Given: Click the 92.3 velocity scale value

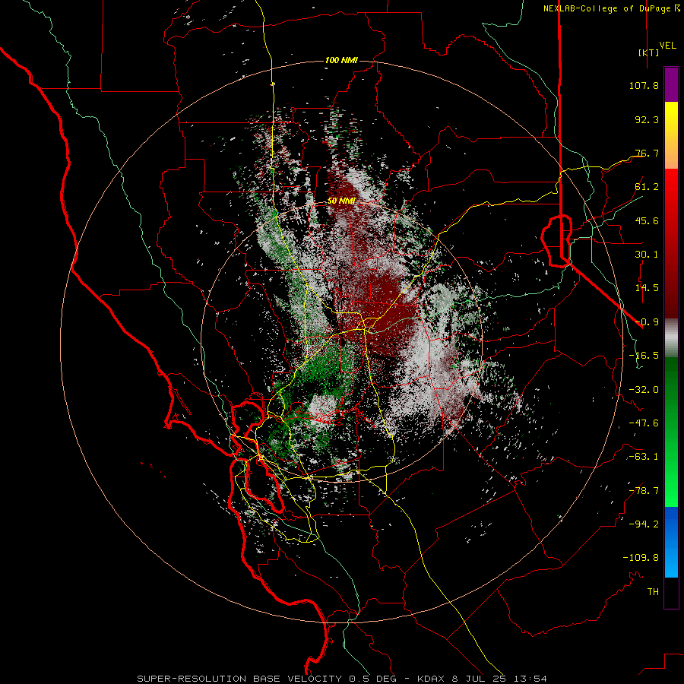Looking at the screenshot, I should (647, 119).
